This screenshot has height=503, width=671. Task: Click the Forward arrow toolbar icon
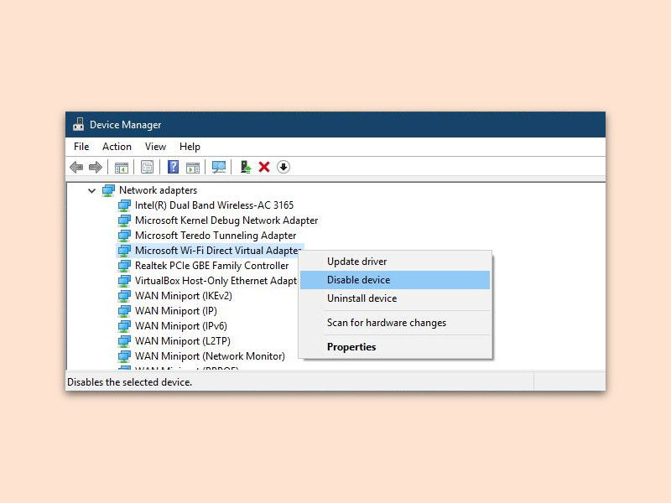(x=96, y=167)
